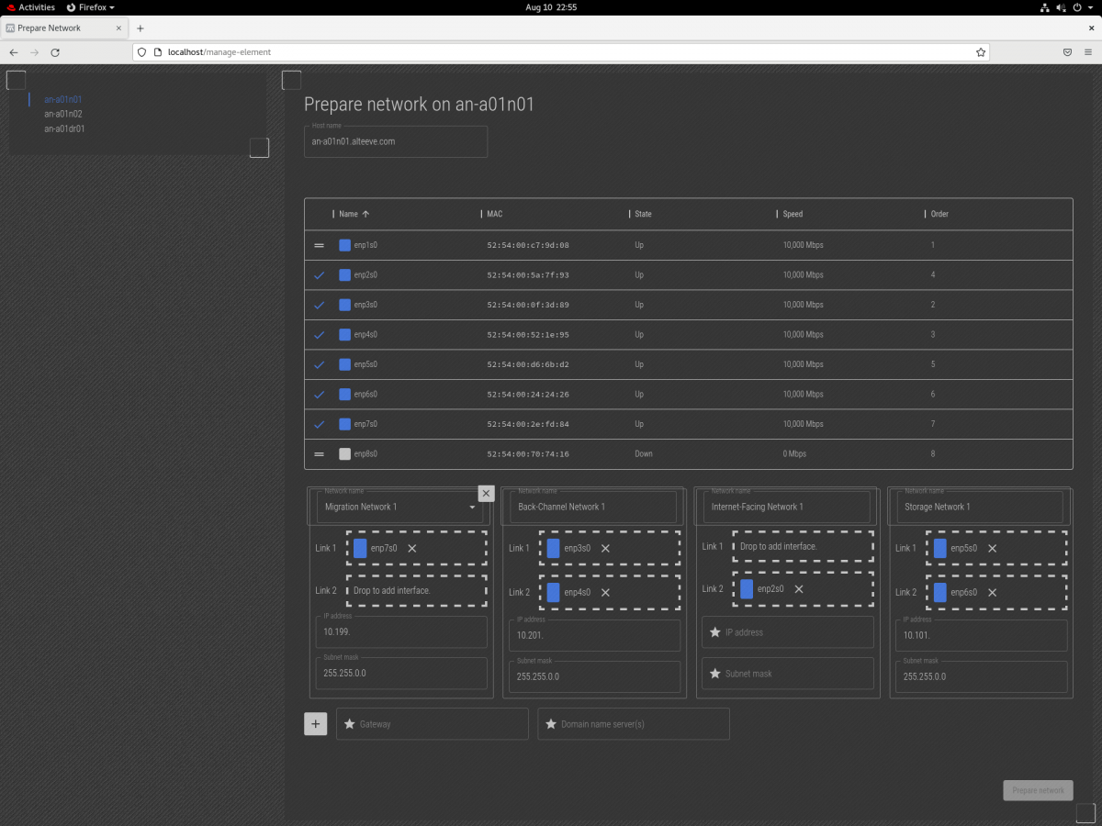Toggle the checkmark on the enp7s0 row
Screen dimensions: 1102x826
click(319, 424)
